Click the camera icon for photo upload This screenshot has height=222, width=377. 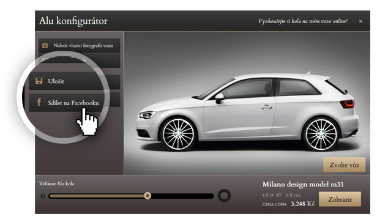pos(45,45)
